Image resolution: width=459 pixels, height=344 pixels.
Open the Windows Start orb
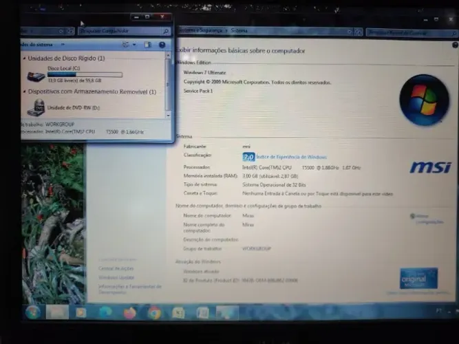pos(33,312)
